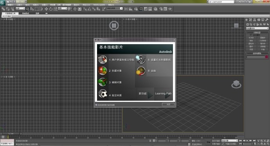This screenshot has width=270, height=146.
Task: Select the Cameras category icon
Action: coord(257,24)
